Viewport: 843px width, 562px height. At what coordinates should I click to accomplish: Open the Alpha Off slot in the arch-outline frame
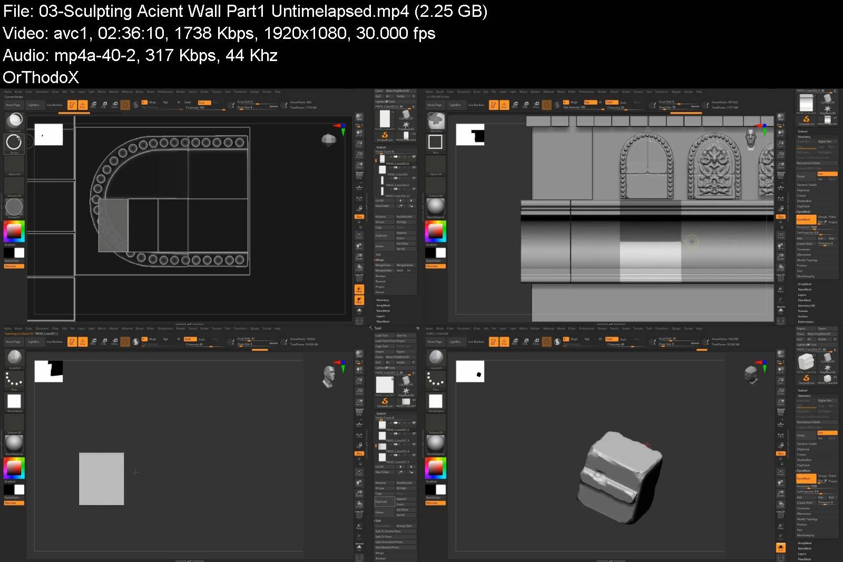[x=14, y=165]
